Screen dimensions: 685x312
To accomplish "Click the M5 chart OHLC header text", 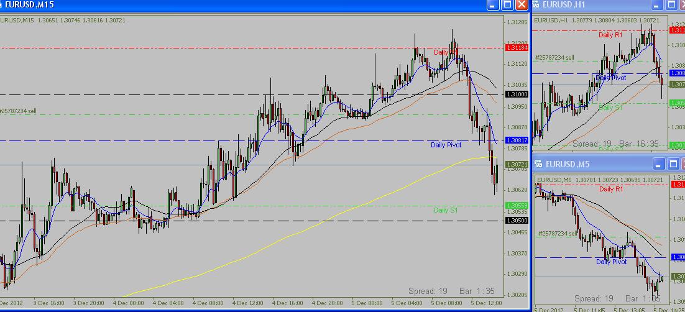I will coord(600,180).
